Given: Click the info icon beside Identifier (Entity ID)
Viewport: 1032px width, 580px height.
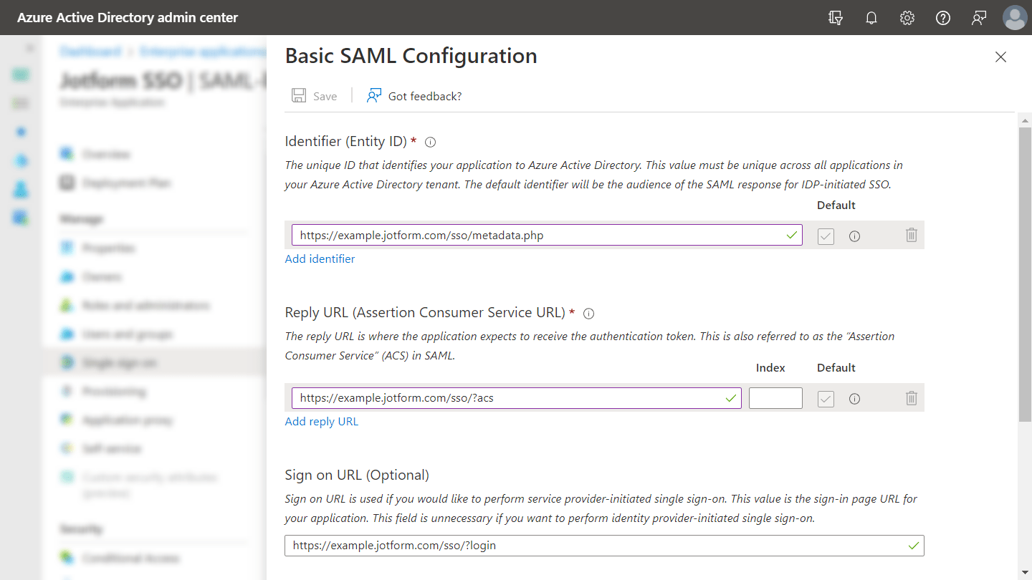Looking at the screenshot, I should pos(430,142).
